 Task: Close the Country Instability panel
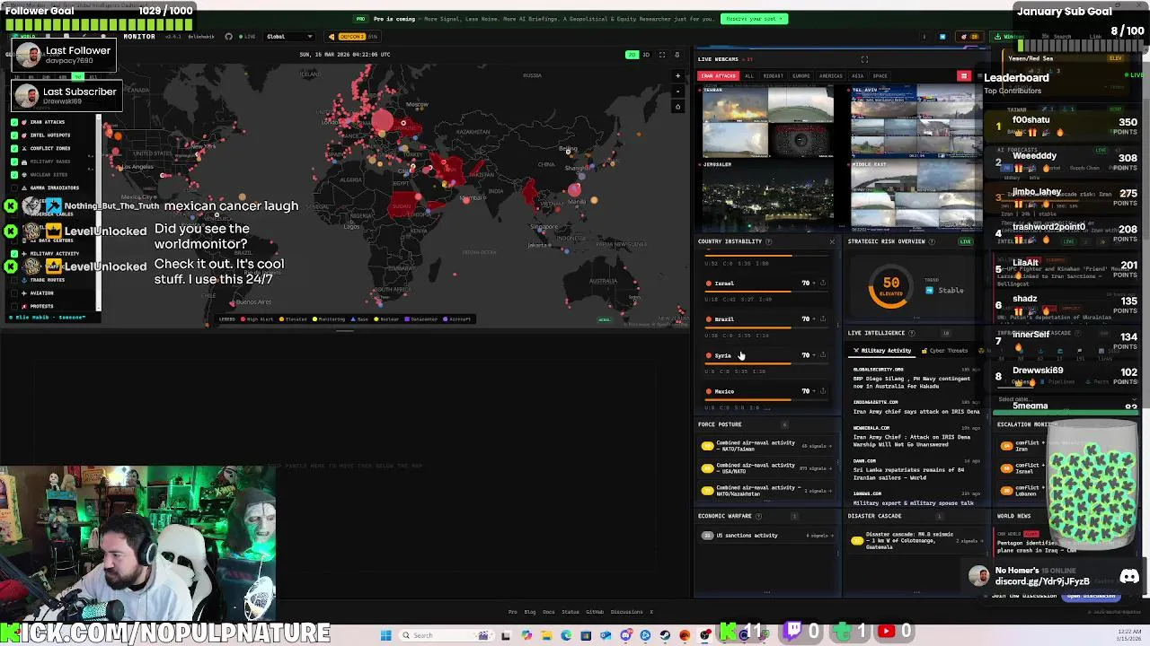(x=831, y=241)
